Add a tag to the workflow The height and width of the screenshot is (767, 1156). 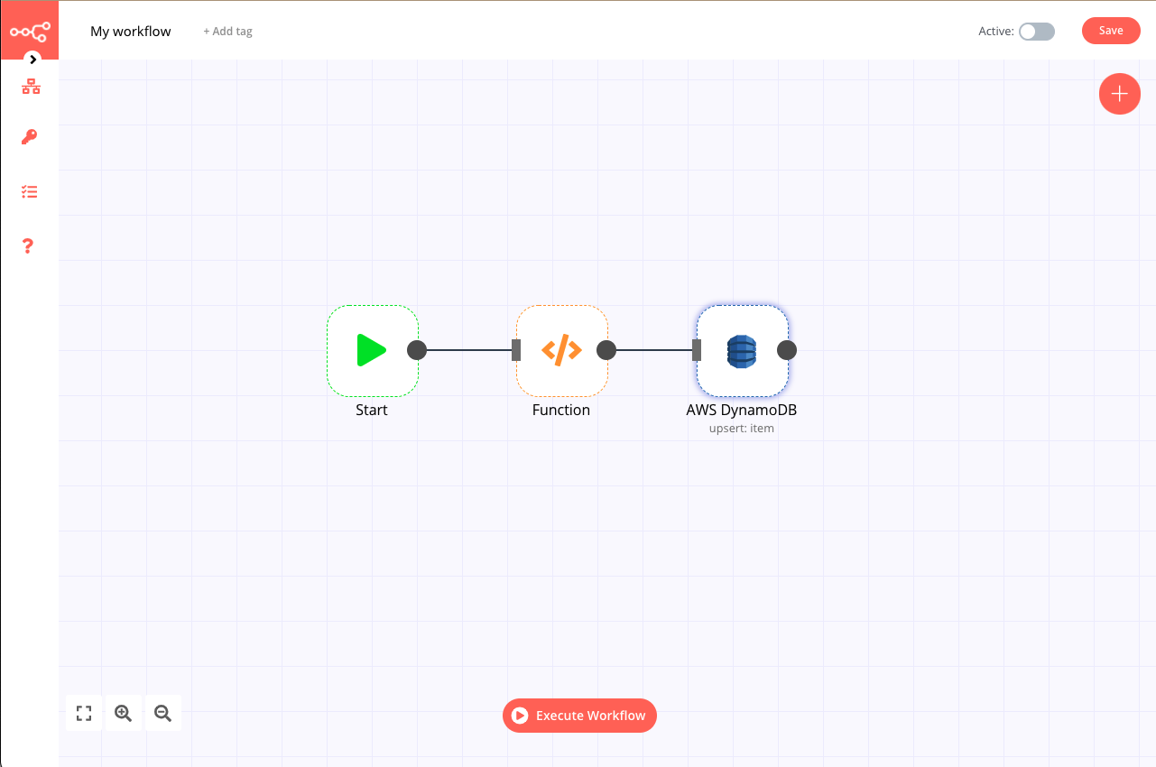(x=227, y=31)
